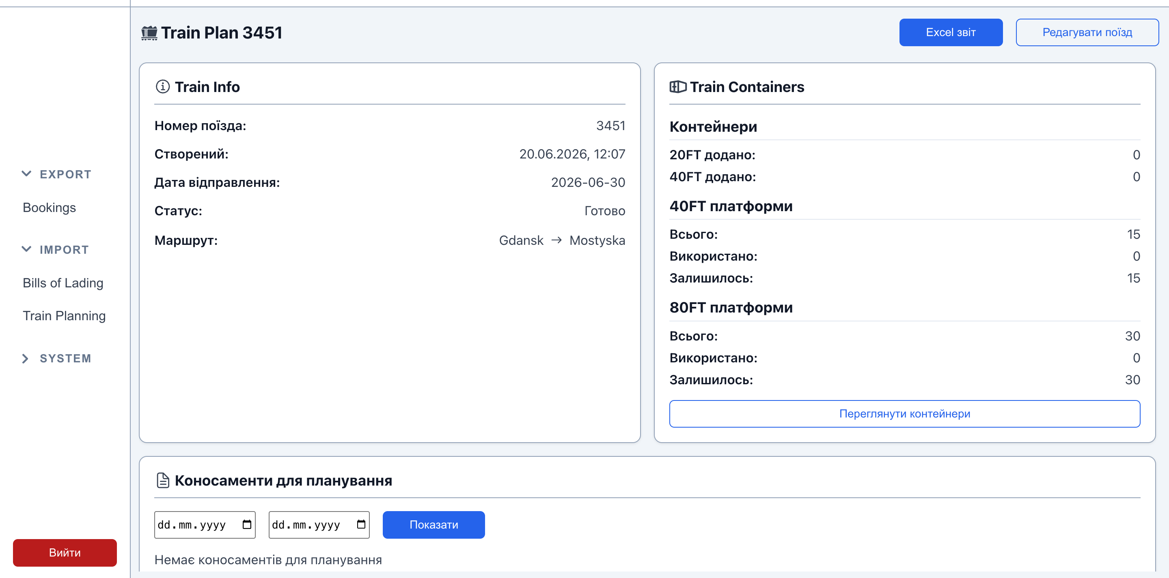
Task: Expand the SYSTEM section chevron
Action: (x=25, y=359)
